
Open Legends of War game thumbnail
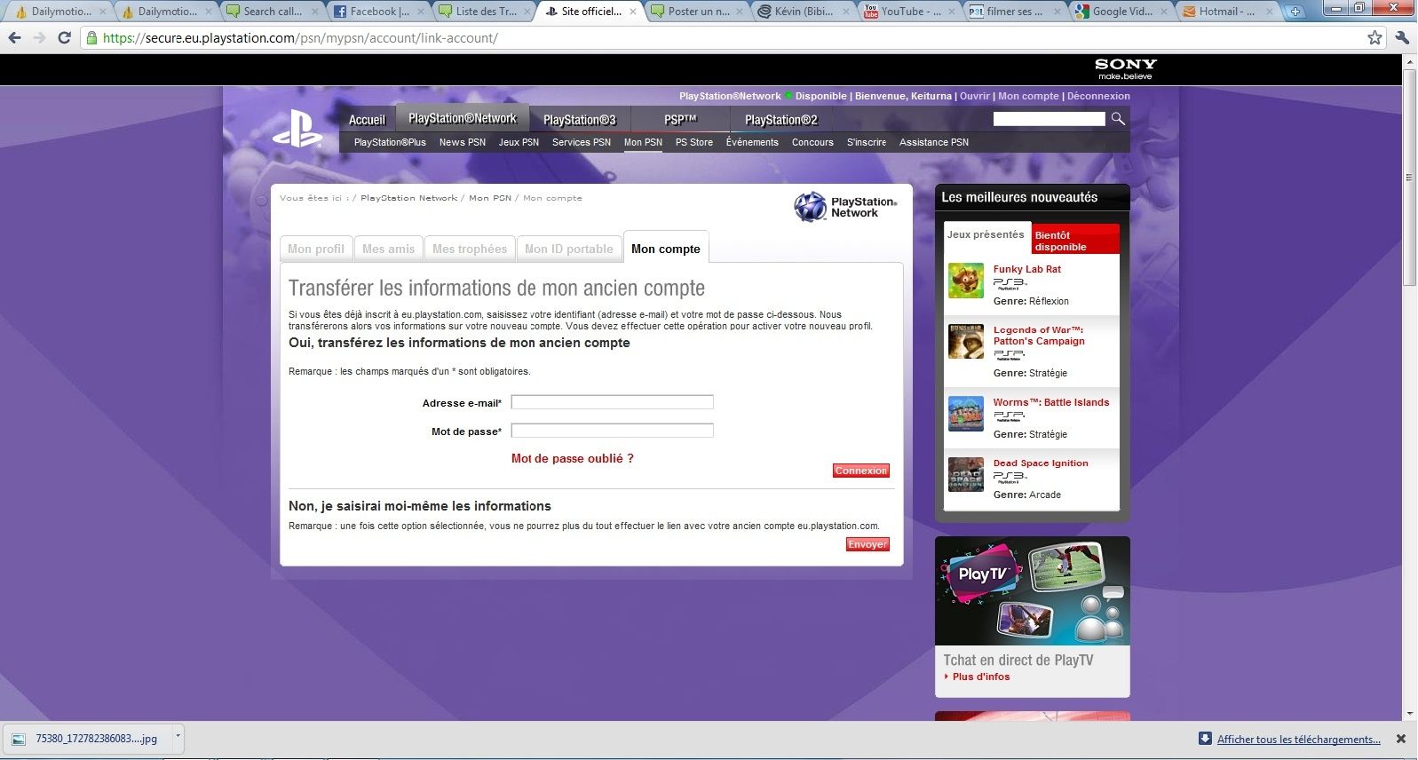pyautogui.click(x=965, y=341)
